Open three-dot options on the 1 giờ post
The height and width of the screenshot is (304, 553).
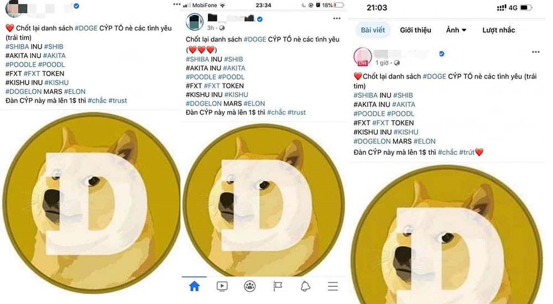pyautogui.click(x=536, y=52)
